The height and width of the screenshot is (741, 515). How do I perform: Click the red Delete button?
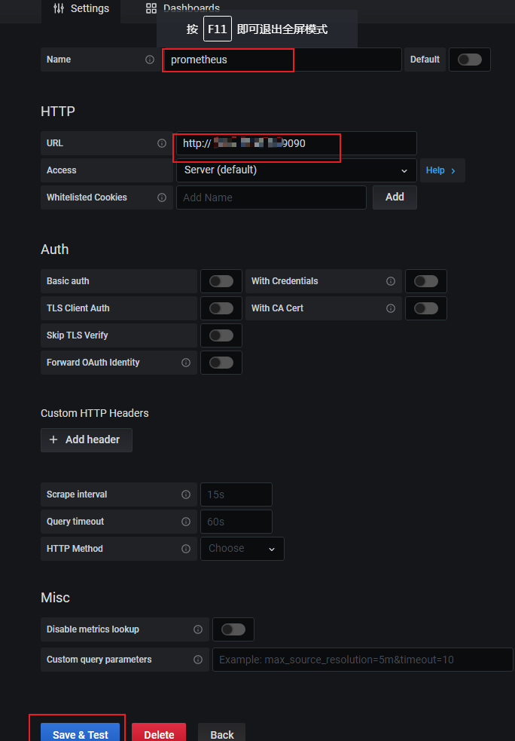(159, 734)
